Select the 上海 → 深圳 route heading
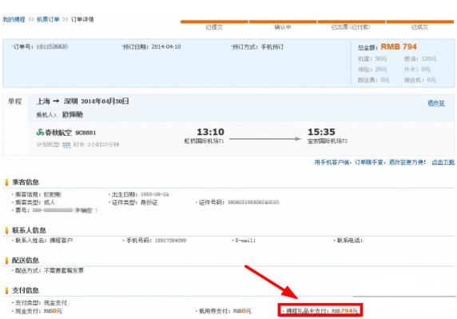Image resolution: width=457 pixels, height=319 pixels. [x=58, y=102]
